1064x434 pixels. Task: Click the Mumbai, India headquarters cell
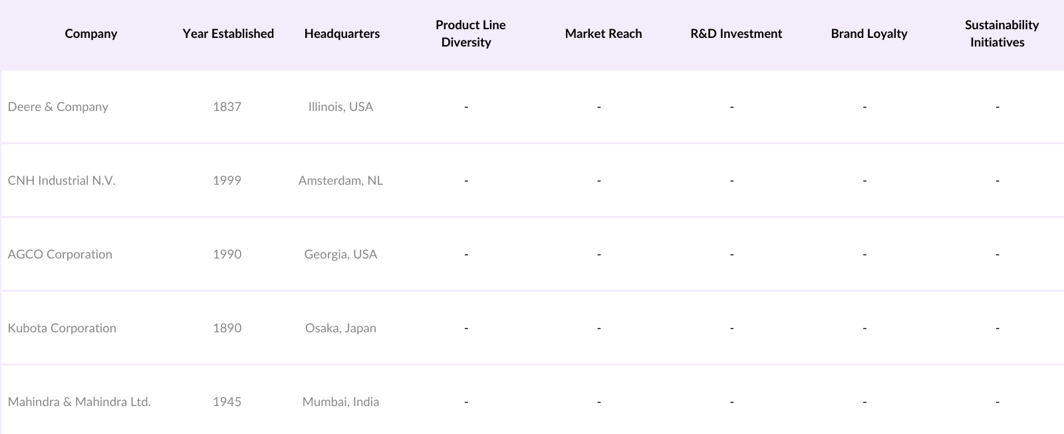(x=340, y=402)
